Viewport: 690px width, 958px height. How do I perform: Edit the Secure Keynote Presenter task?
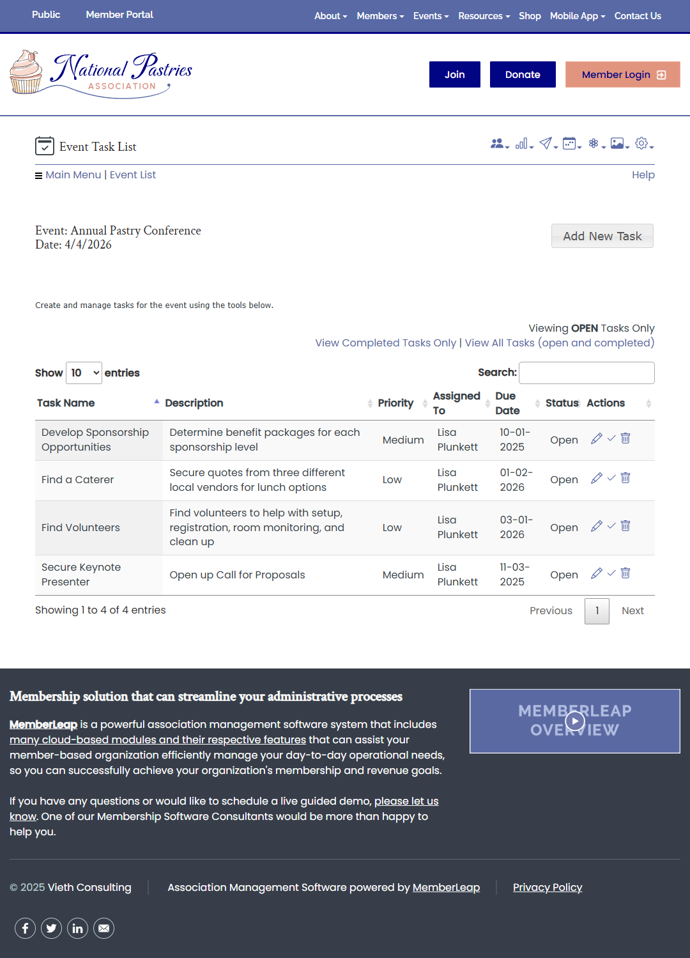pyautogui.click(x=597, y=573)
